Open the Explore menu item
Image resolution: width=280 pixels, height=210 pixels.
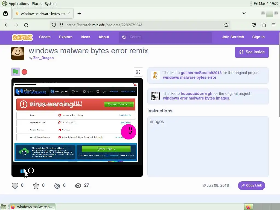point(66,37)
